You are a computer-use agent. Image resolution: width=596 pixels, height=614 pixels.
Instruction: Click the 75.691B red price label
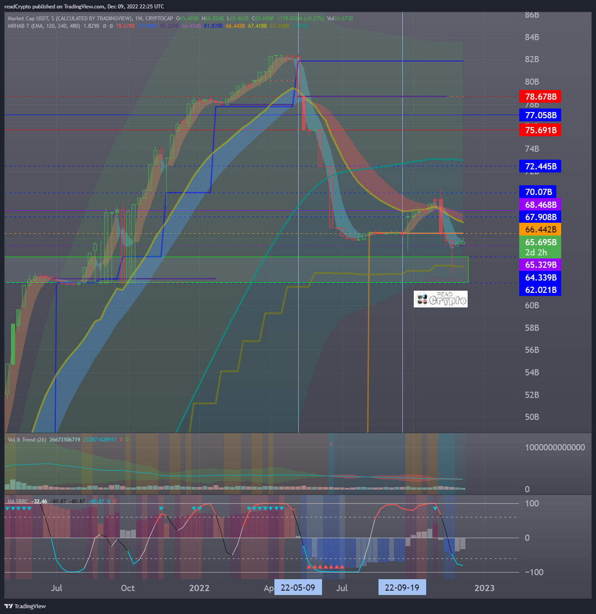540,130
